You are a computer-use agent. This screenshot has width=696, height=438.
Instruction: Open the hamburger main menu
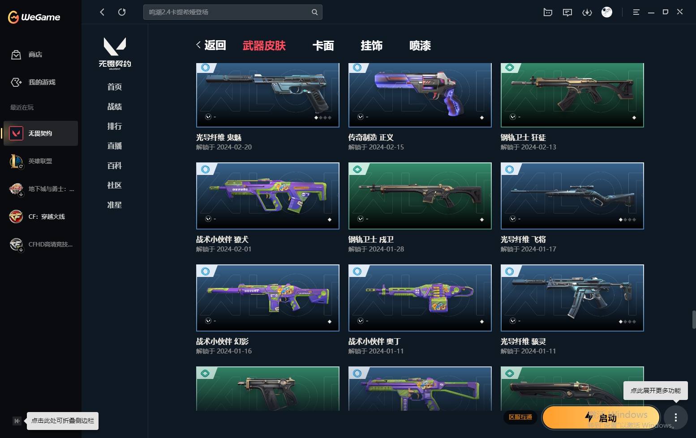tap(636, 13)
